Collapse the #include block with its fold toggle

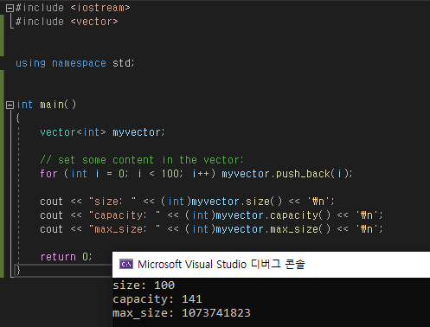pos(10,8)
